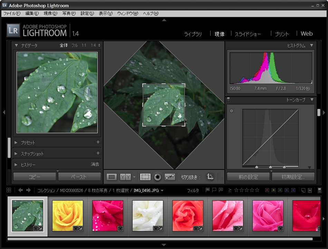Image resolution: width=328 pixels, height=249 pixels.
Task: Toggle the flagged photos filter
Action: [x=208, y=190]
